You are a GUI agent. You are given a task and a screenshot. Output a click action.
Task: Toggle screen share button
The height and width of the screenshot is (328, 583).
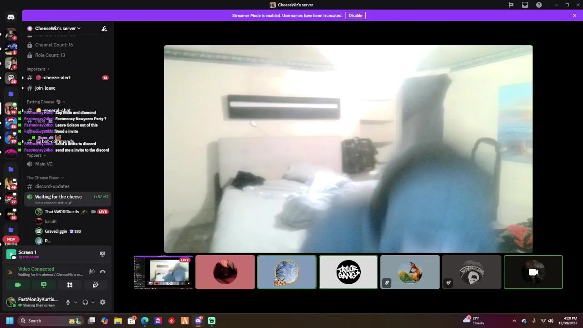pos(44,285)
